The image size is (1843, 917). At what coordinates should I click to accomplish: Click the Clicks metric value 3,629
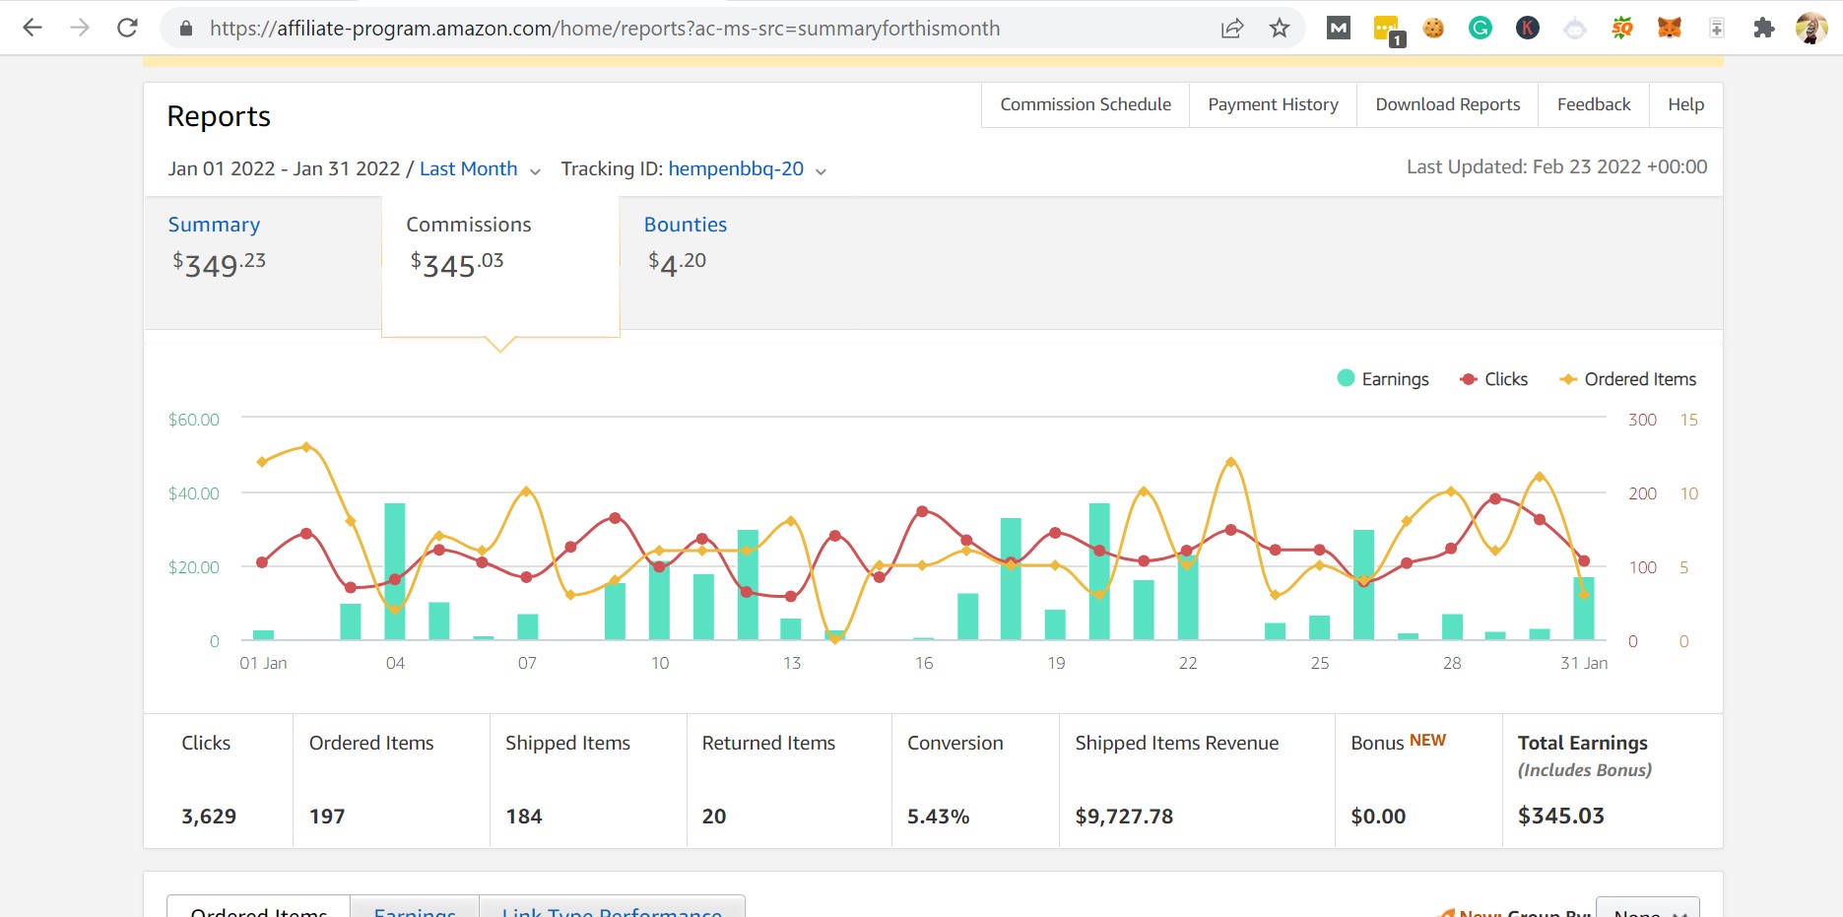coord(209,817)
